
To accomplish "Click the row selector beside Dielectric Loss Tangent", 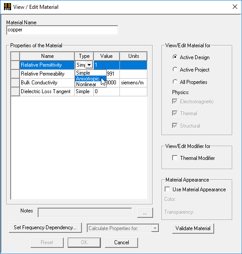I will coord(15,91).
